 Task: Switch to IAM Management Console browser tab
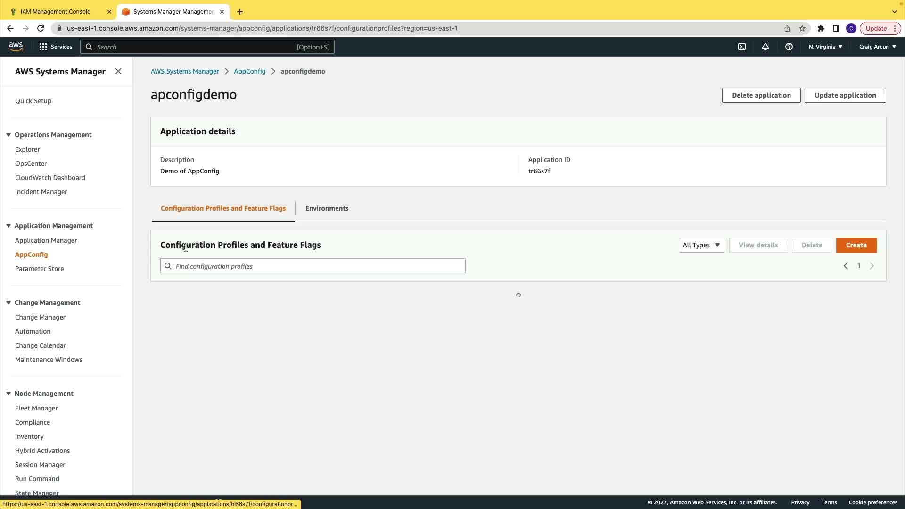[56, 11]
